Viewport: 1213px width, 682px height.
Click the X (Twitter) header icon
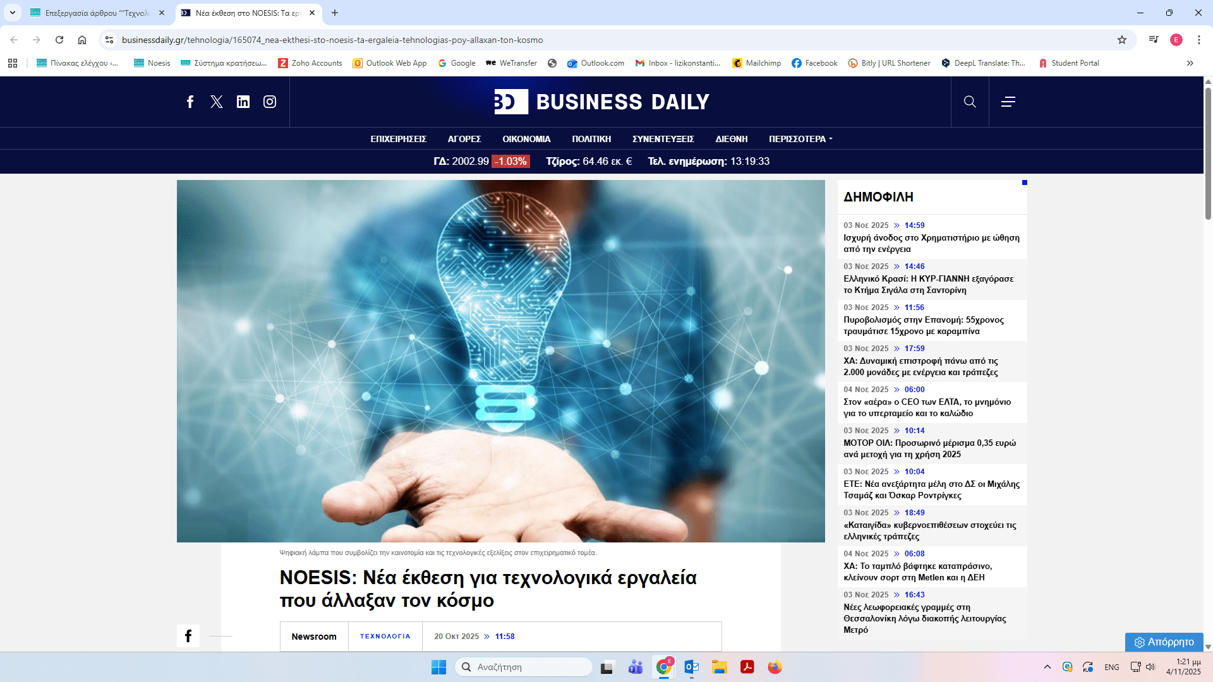click(217, 102)
